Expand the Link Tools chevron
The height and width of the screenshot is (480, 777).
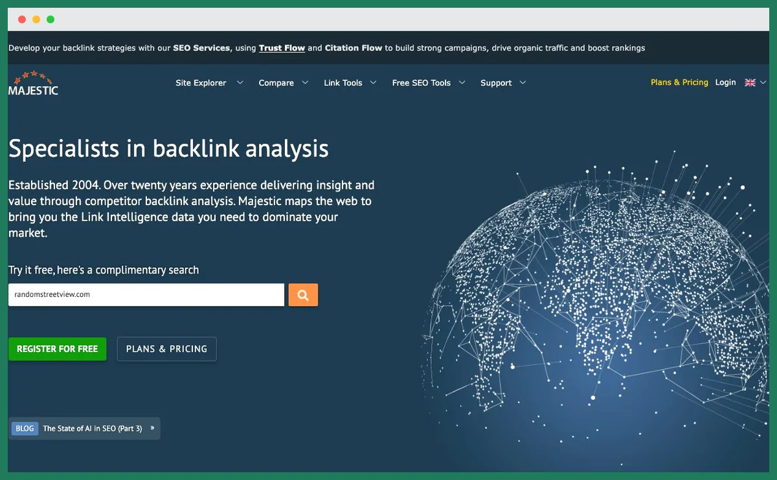(x=373, y=83)
